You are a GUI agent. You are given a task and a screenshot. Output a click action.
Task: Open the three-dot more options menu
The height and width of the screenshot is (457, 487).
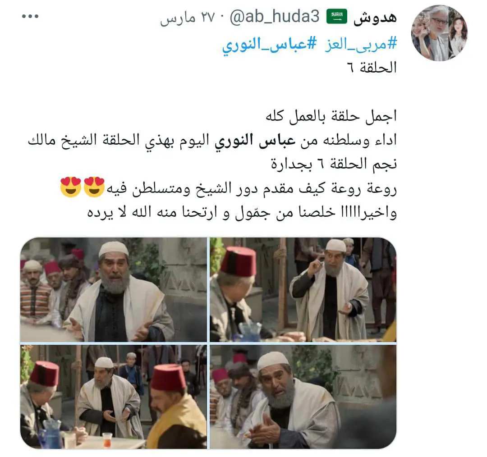(x=30, y=16)
